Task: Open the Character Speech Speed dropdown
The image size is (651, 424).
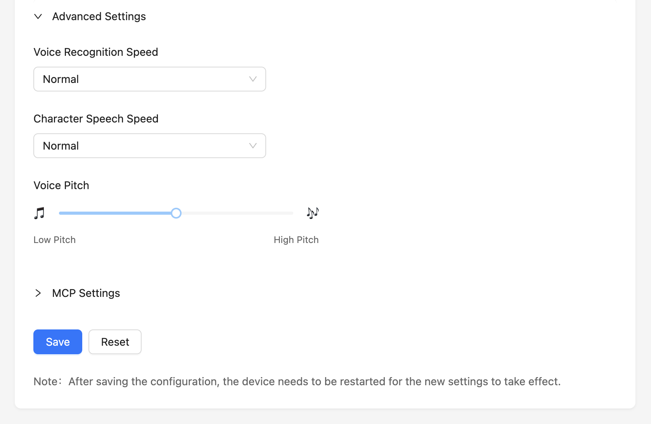Action: pyautogui.click(x=149, y=146)
